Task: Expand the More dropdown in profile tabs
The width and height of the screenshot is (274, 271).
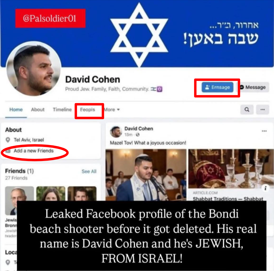Action: [112, 110]
